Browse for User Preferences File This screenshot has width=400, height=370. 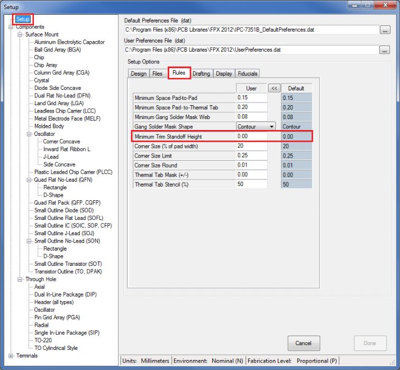385,50
